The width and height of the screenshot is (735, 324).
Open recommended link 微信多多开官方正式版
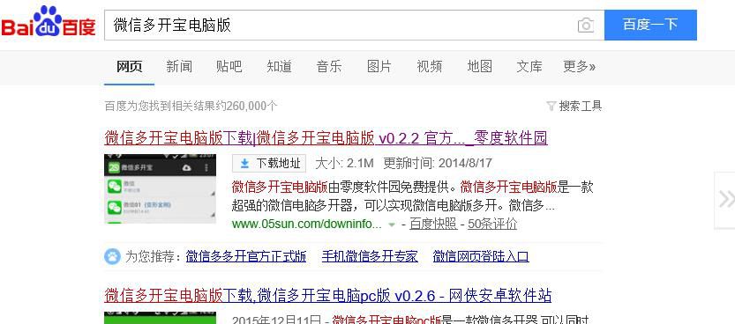(246, 256)
